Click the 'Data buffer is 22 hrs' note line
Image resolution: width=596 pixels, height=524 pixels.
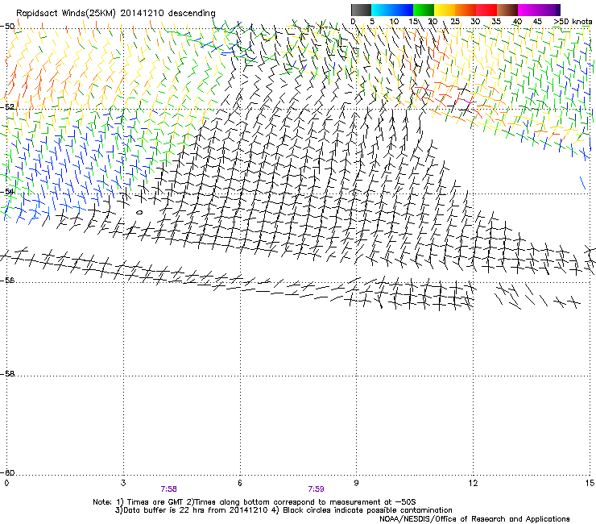(284, 510)
